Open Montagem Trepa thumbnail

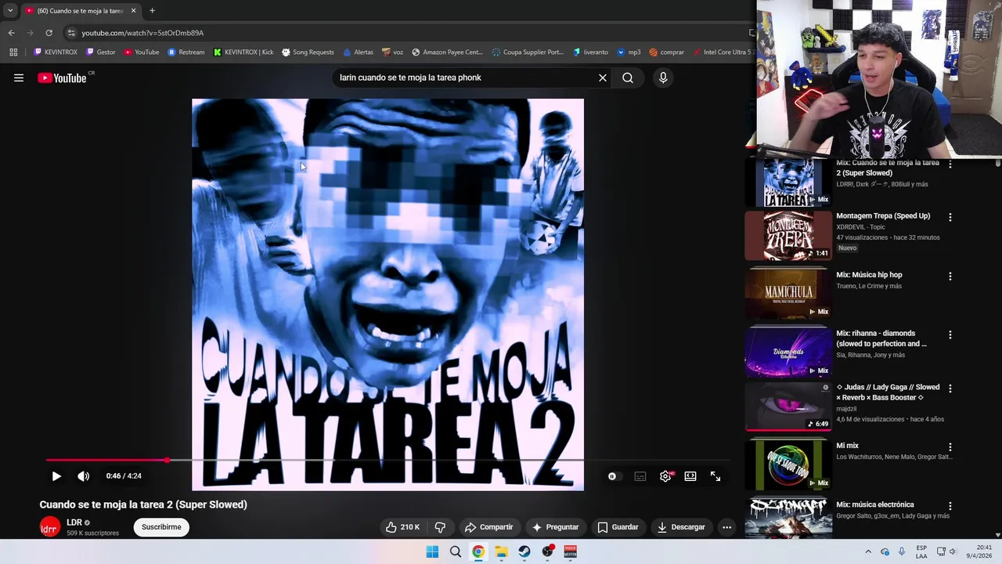[788, 235]
